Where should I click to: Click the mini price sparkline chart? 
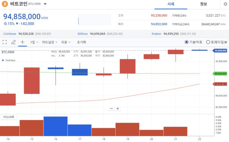pos(95,19)
